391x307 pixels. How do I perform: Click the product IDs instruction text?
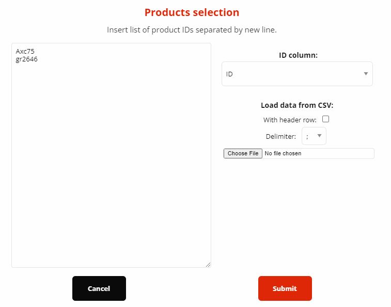tap(192, 29)
